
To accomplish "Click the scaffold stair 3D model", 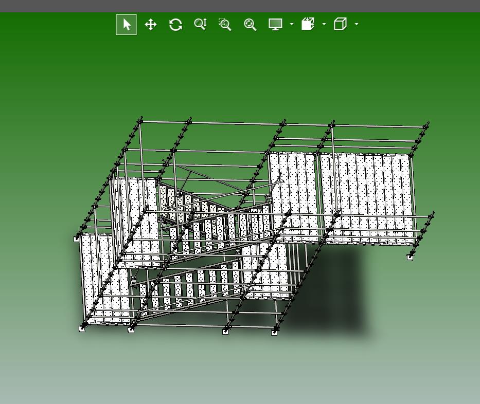I will [x=254, y=226].
